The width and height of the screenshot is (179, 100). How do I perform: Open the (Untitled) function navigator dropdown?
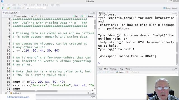click(16, 93)
